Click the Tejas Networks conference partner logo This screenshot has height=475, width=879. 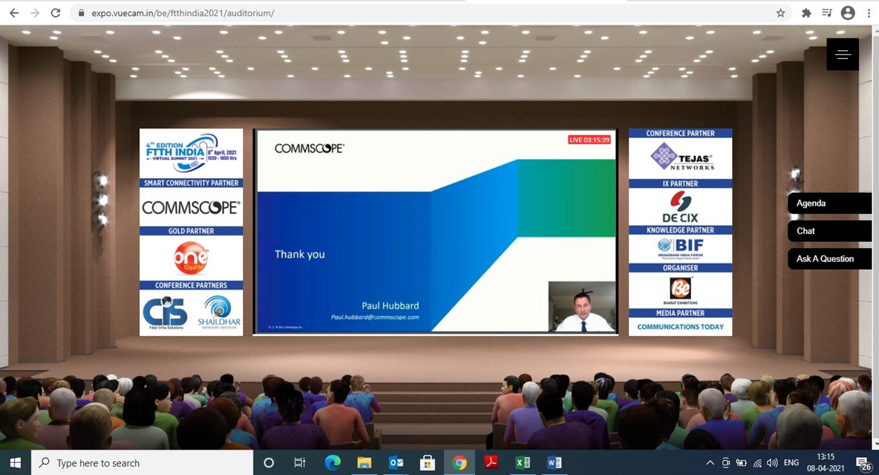click(681, 157)
